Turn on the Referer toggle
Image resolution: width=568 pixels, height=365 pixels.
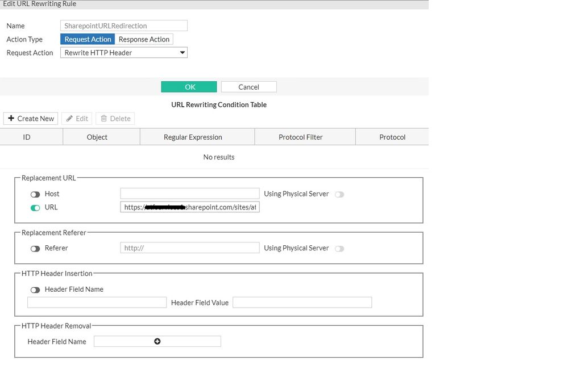[x=35, y=249]
